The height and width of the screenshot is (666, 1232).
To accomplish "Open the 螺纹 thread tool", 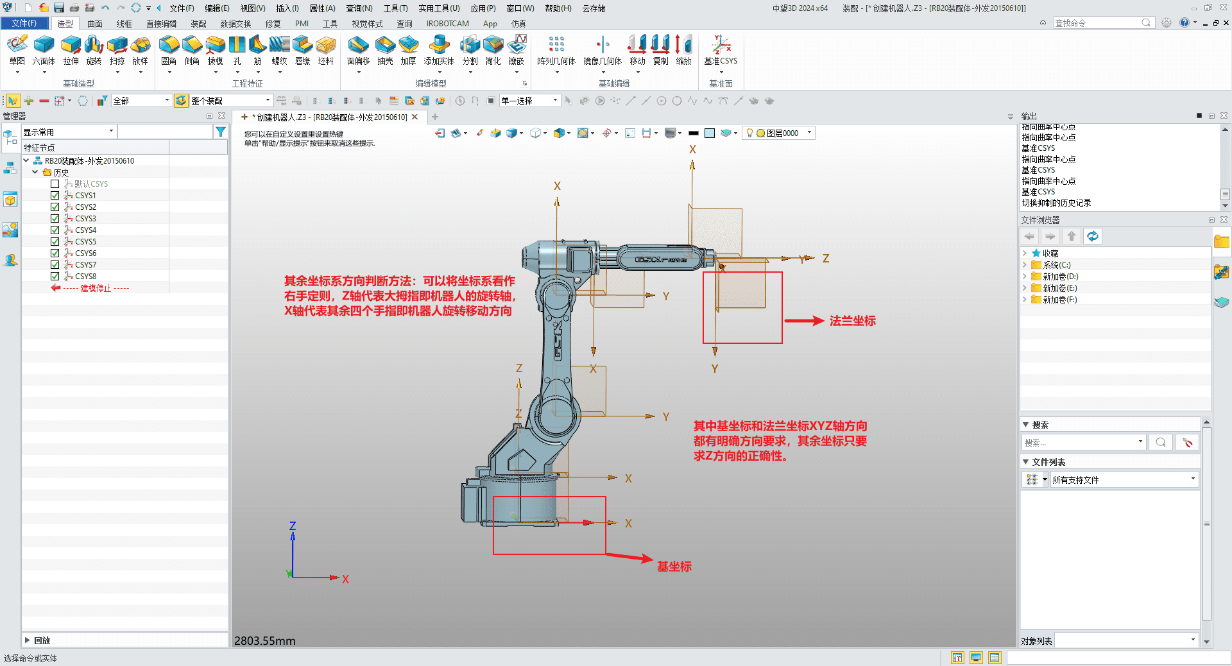I will (279, 50).
